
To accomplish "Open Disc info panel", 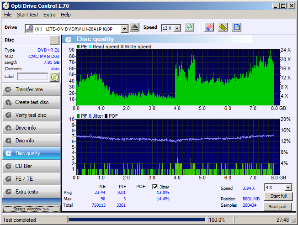I will pos(32,141).
